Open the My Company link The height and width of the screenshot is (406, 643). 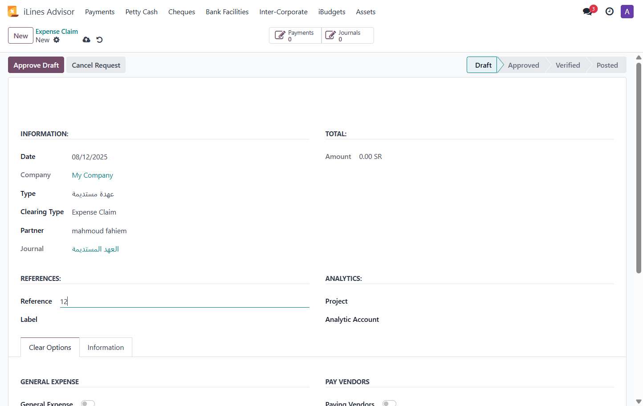[93, 175]
